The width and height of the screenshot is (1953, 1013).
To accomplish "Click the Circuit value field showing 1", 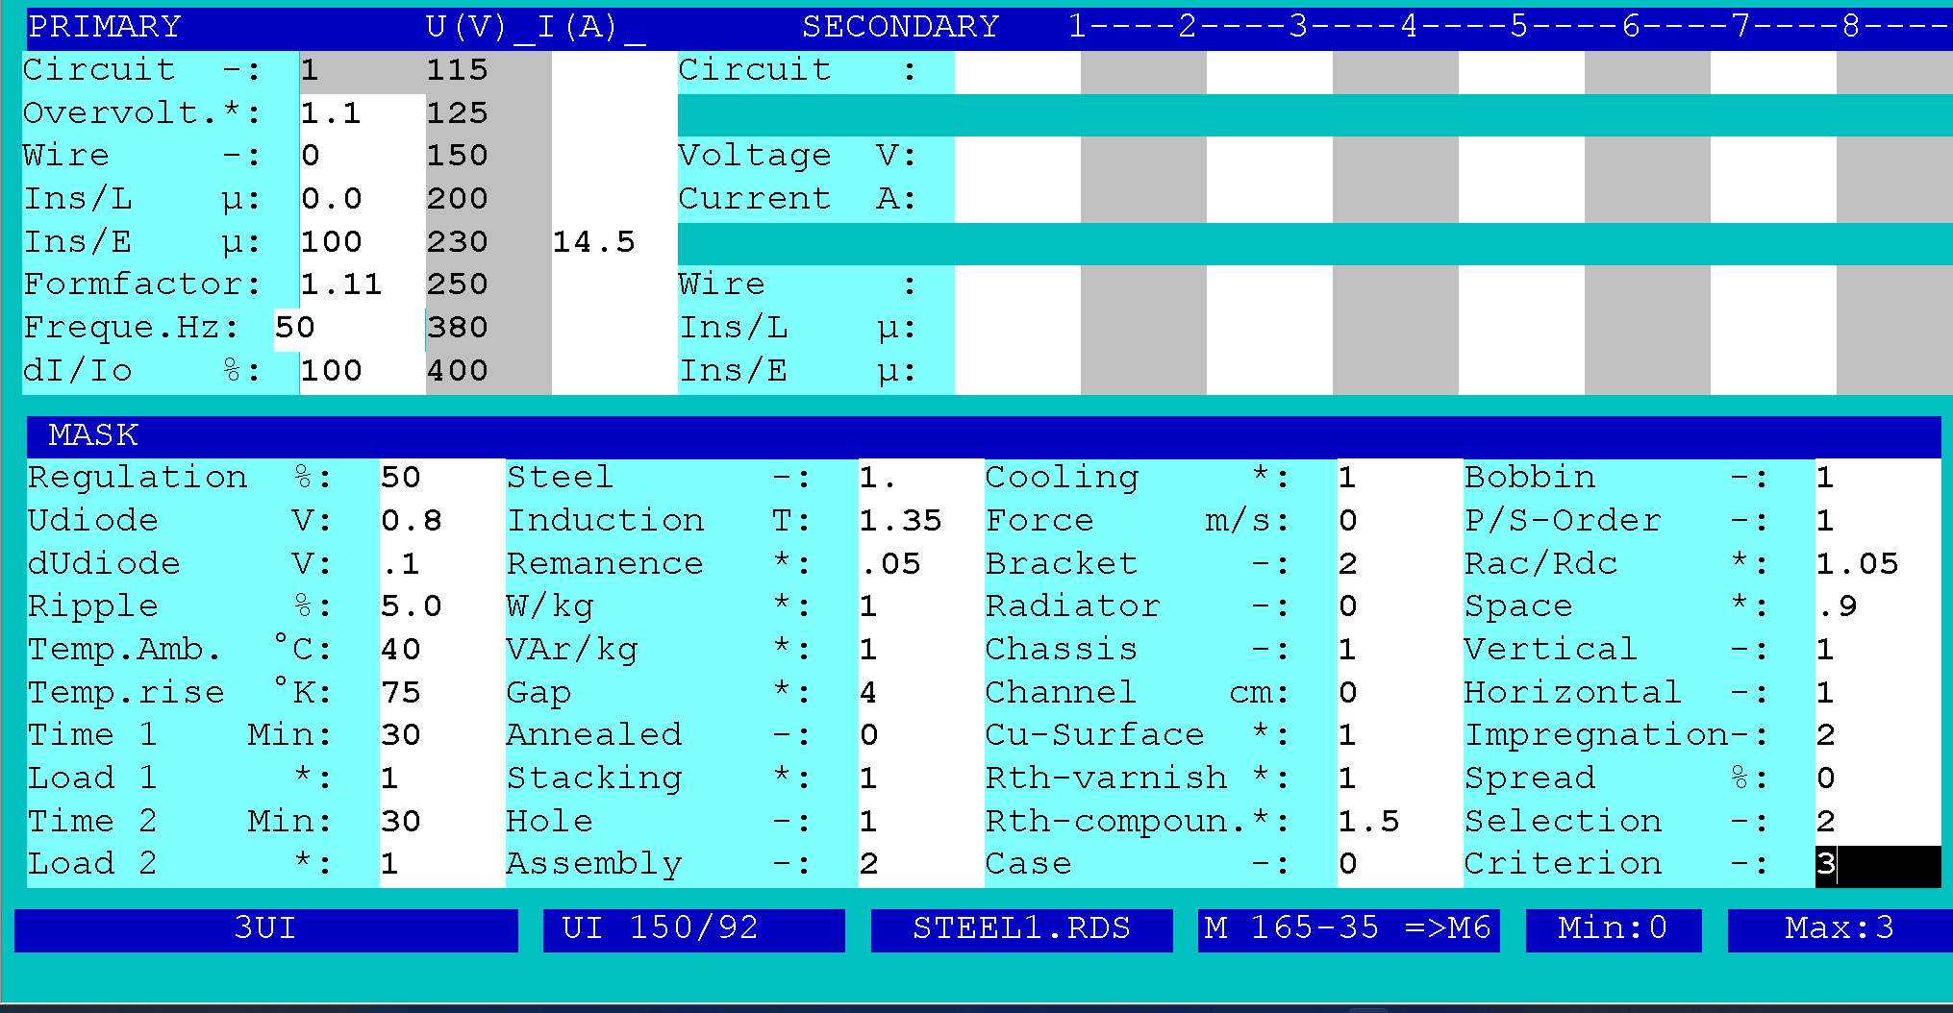I will click(362, 72).
